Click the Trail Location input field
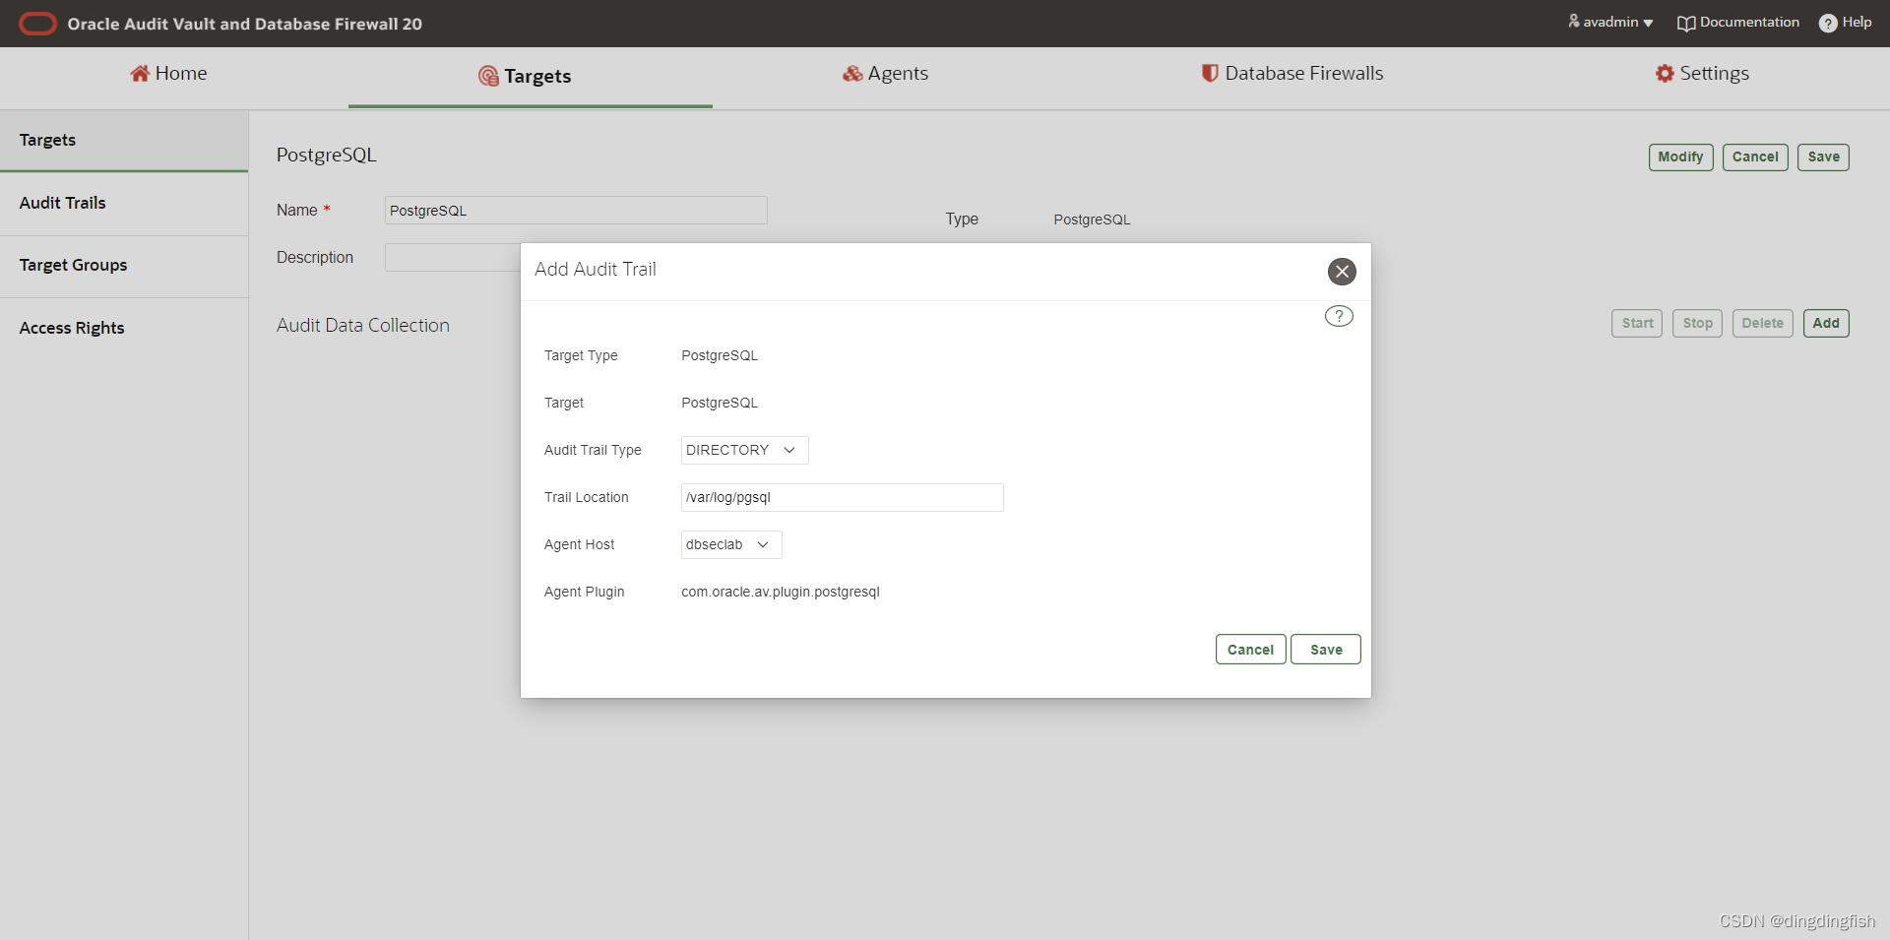Viewport: 1890px width, 940px height. (x=843, y=498)
